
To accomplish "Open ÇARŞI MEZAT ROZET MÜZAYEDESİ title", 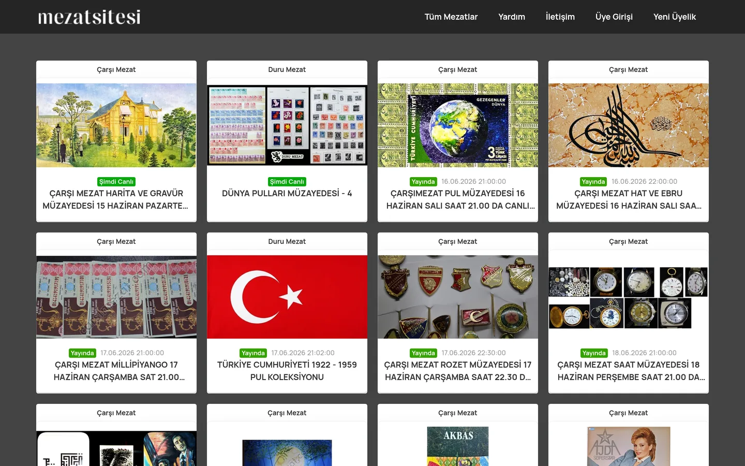I will point(458,371).
